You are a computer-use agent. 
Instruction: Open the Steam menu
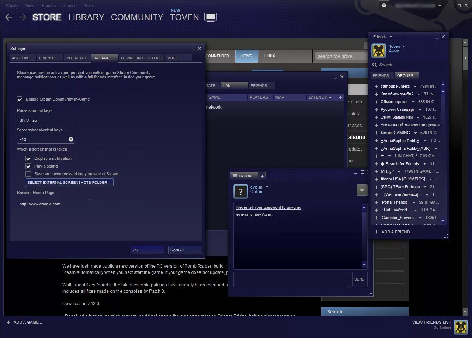pyautogui.click(x=12, y=6)
